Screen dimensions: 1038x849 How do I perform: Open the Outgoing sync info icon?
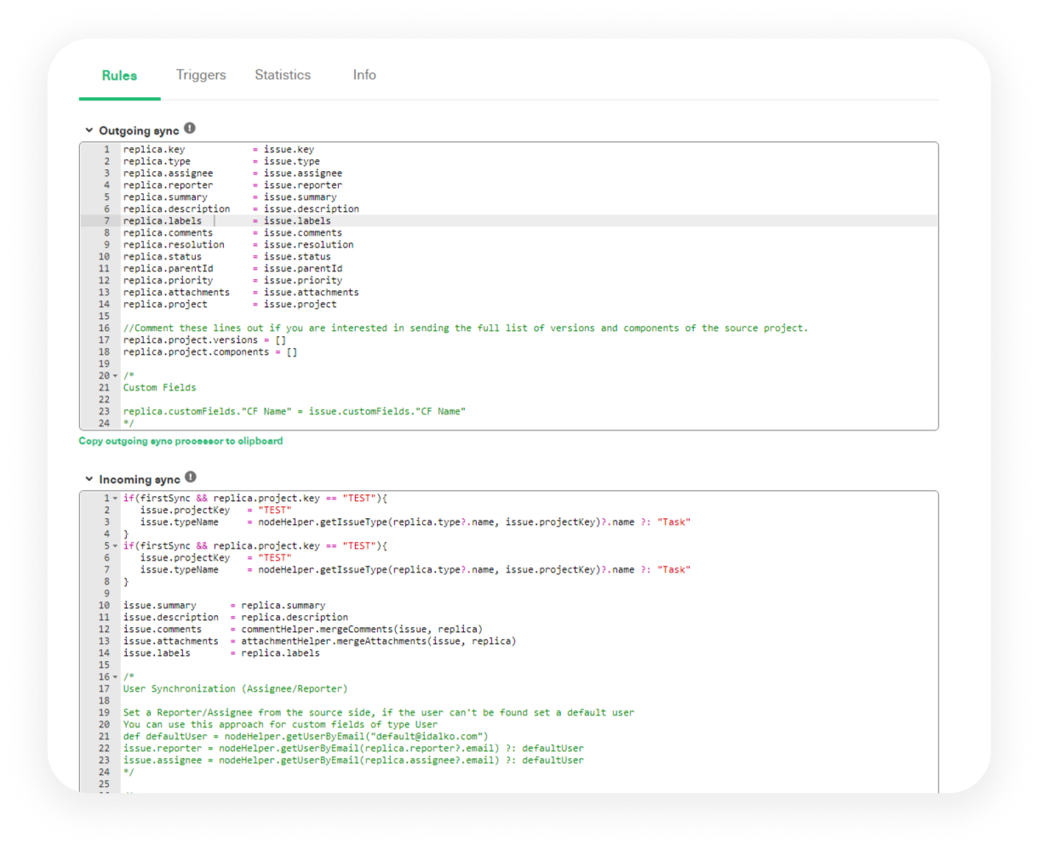pos(190,129)
